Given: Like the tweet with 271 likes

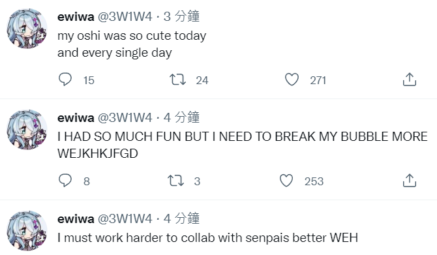Looking at the screenshot, I should coord(292,80).
